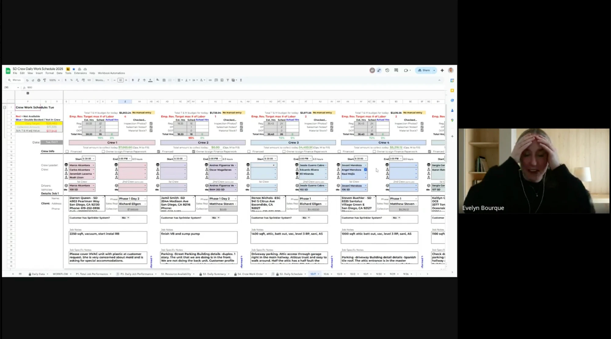Click the Undo icon in toolbar

pos(27,80)
